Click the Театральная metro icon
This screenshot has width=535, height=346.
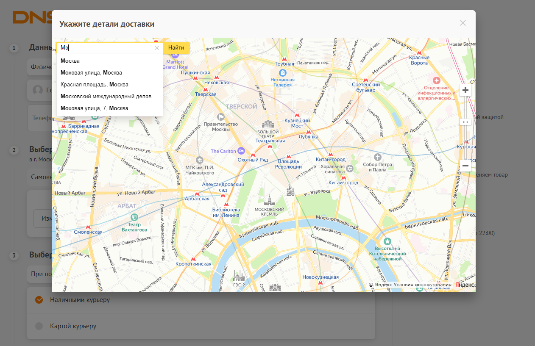pyautogui.click(x=270, y=146)
